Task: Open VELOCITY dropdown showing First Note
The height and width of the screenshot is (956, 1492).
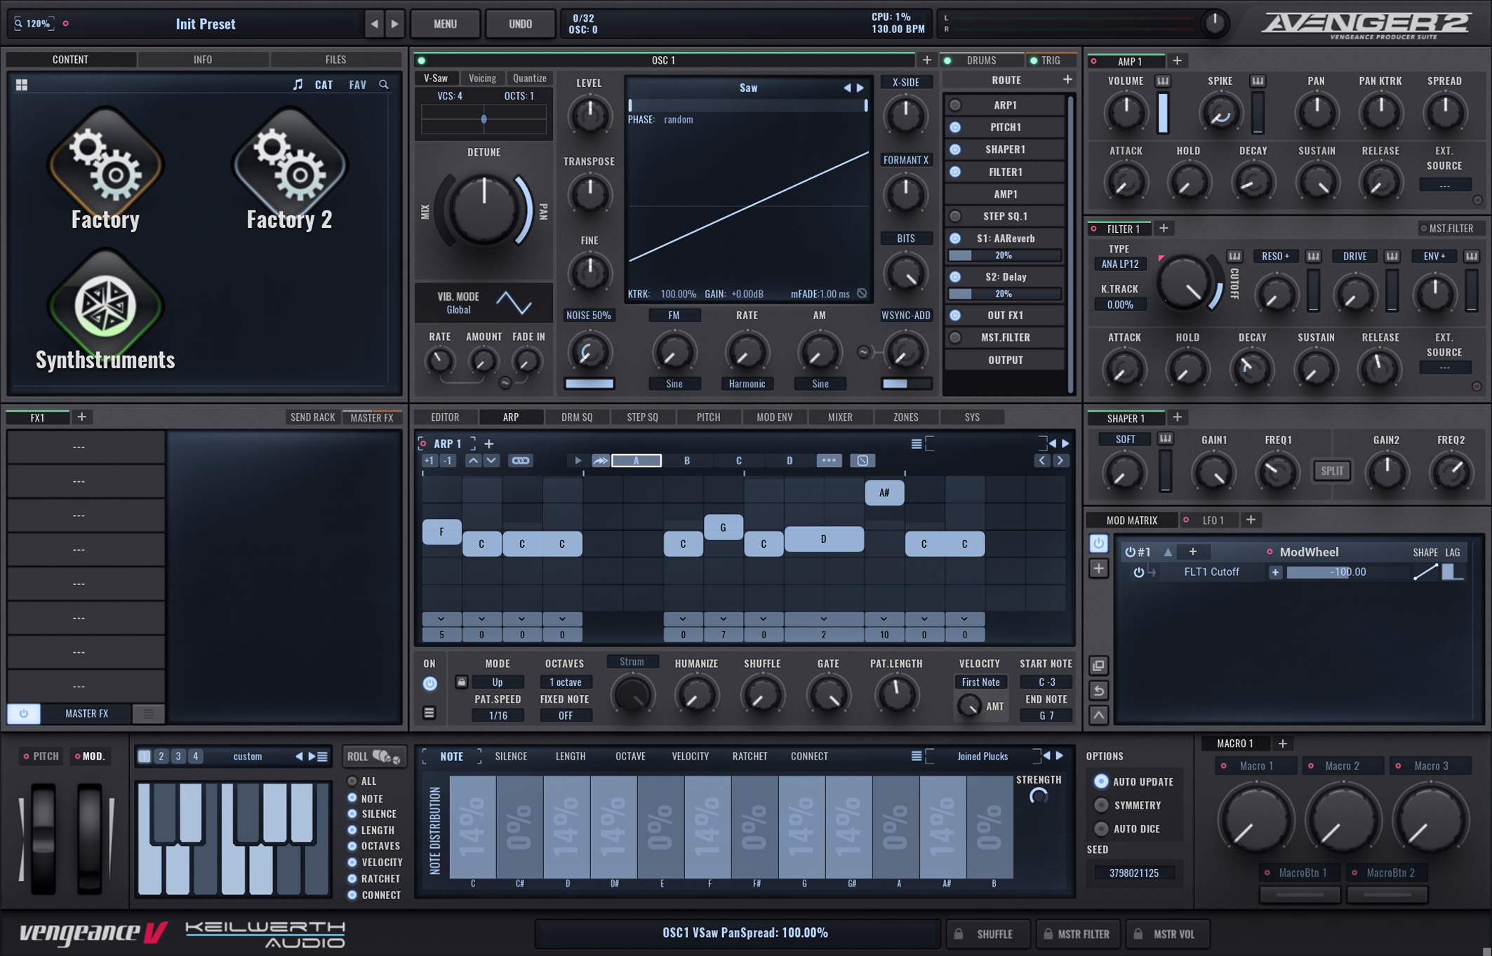Action: pos(980,682)
